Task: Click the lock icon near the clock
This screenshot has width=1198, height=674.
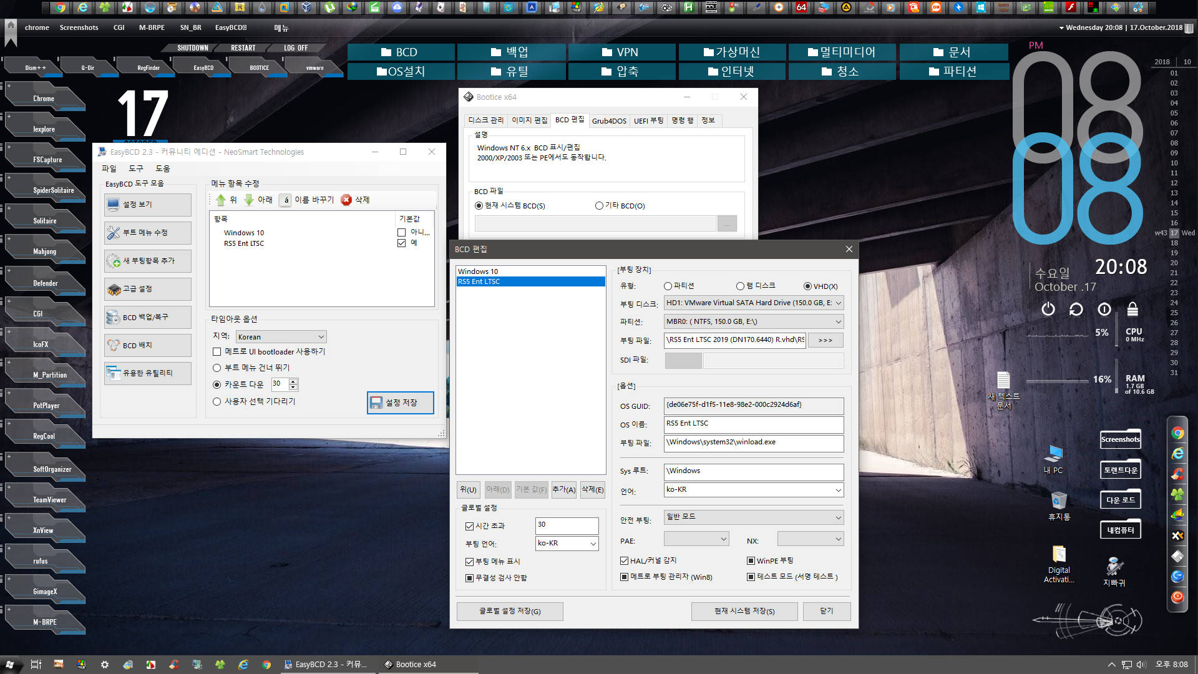Action: point(1132,309)
